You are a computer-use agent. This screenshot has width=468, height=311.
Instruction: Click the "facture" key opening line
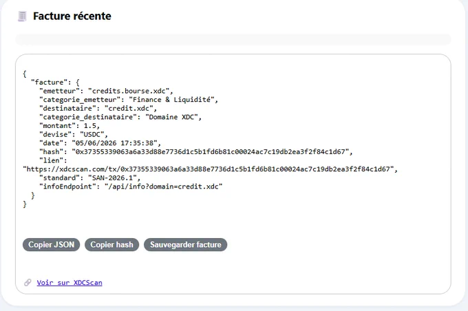coord(55,83)
